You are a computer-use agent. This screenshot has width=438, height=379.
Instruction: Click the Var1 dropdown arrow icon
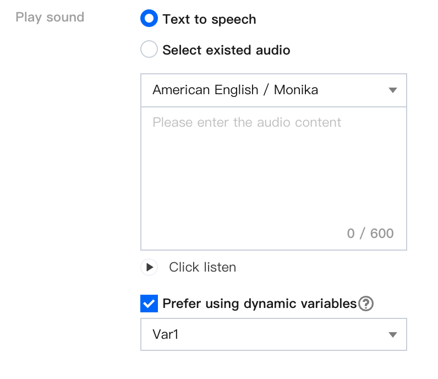point(393,334)
